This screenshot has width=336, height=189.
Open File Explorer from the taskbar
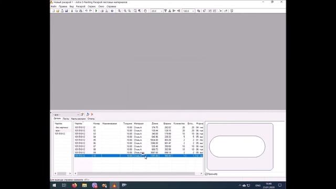(85, 185)
